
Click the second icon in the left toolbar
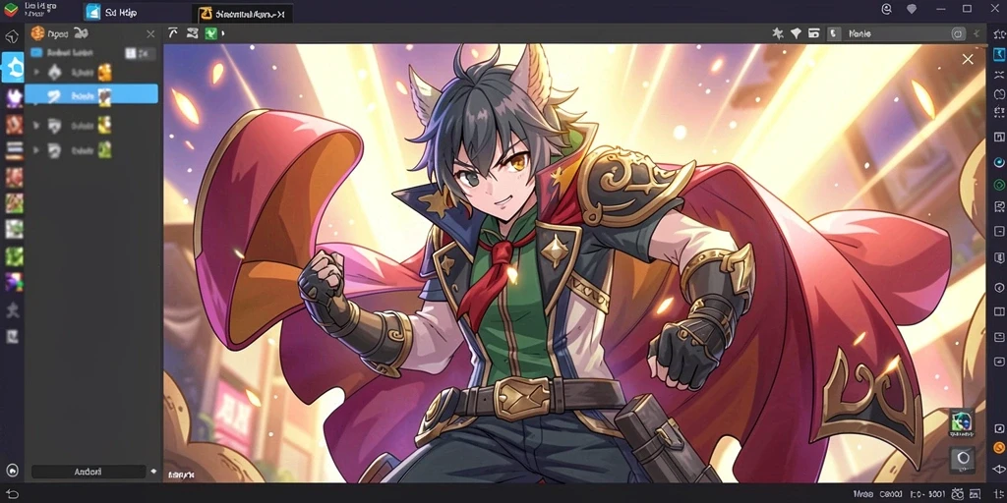192,33
